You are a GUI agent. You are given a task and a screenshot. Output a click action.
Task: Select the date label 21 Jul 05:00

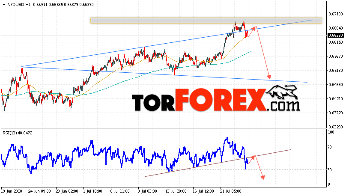231,191
